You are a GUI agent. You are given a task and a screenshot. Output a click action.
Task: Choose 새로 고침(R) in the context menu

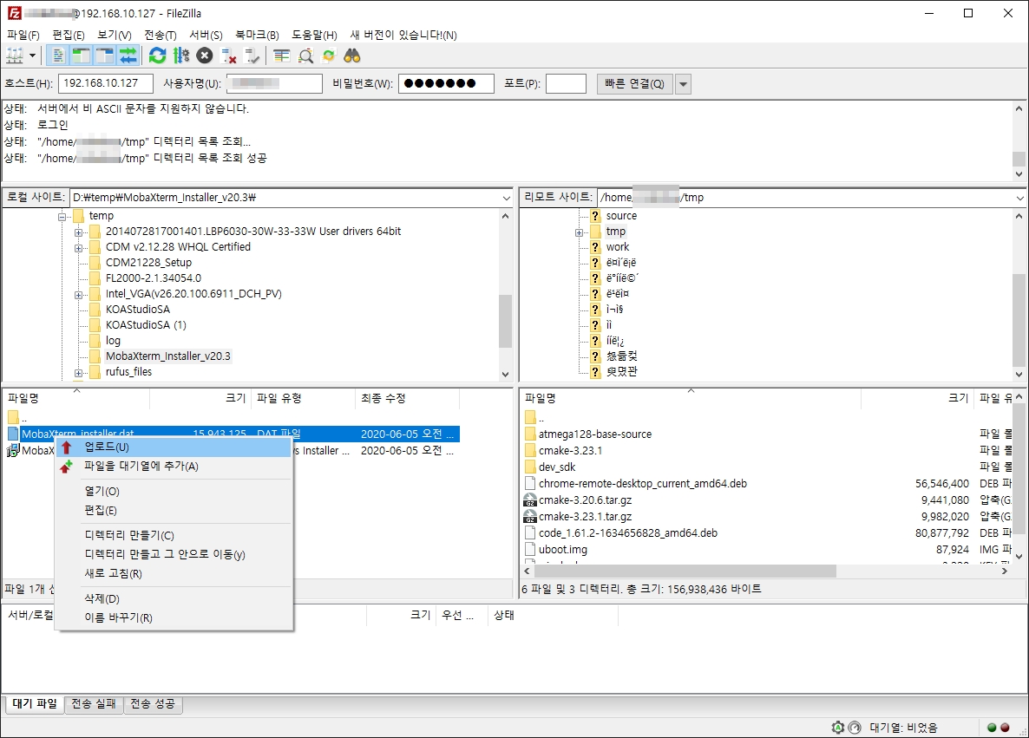click(x=174, y=574)
